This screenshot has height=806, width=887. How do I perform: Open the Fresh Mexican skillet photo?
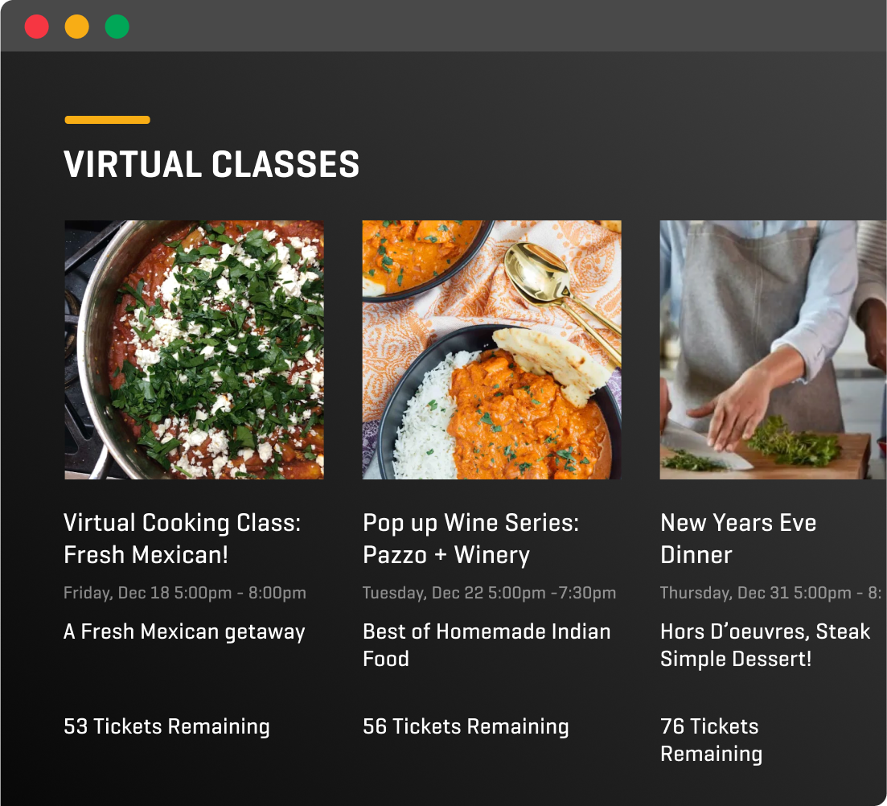194,350
